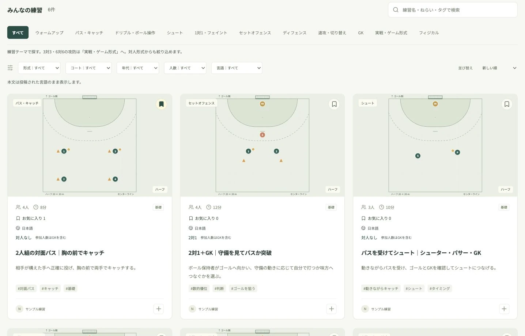Click the #ゴールを狙う tag
Image resolution: width=525 pixels, height=336 pixels.
pyautogui.click(x=243, y=289)
